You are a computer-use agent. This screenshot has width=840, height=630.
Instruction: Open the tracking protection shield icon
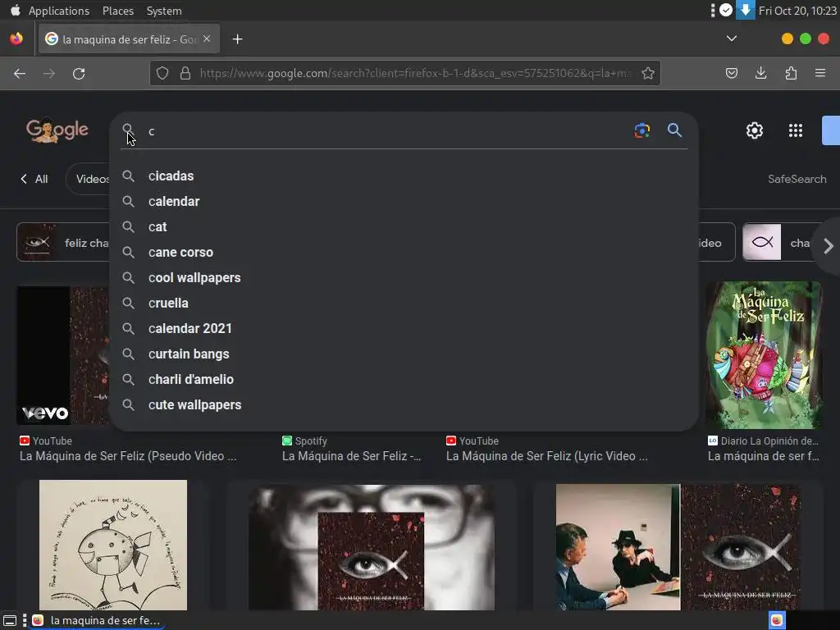tap(162, 73)
